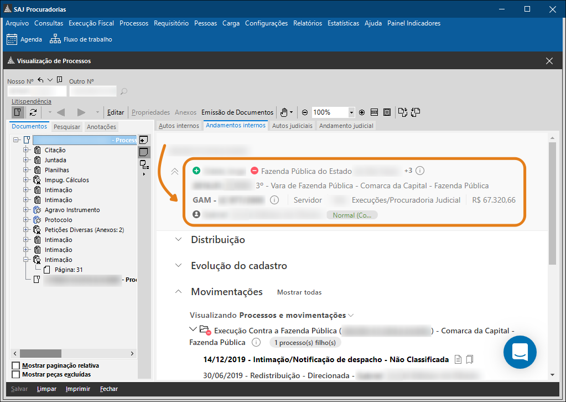Screen dimensions: 566x402
Task: Open the zoom percentage dropdown
Action: [x=351, y=112]
